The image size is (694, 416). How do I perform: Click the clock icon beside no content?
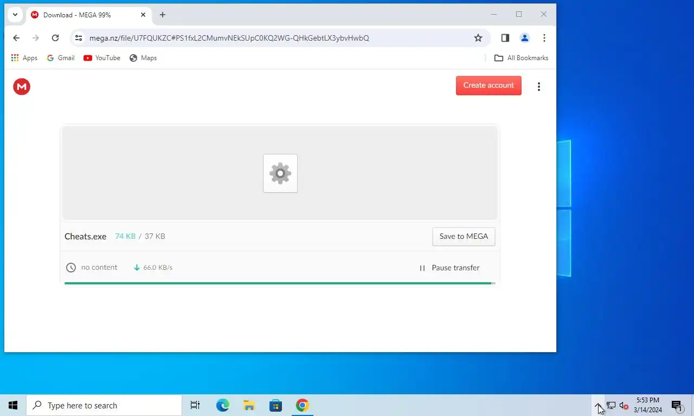(x=71, y=268)
